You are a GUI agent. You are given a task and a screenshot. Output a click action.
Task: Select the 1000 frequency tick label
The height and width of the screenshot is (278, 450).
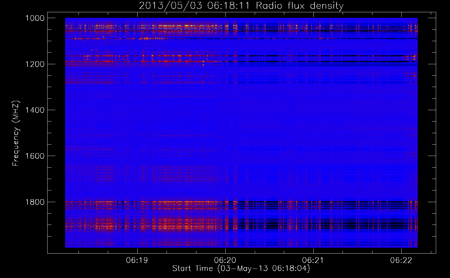(35, 18)
